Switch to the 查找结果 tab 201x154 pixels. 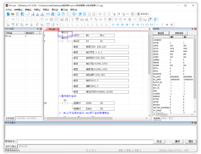(x=23, y=146)
